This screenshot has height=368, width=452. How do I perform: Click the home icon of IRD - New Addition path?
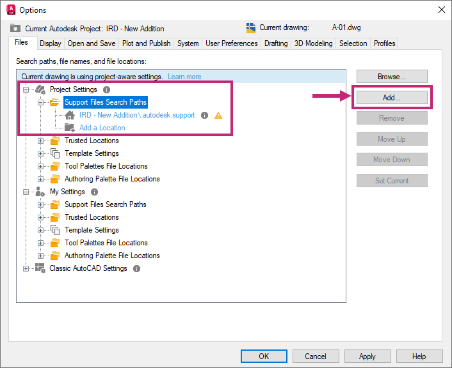tap(70, 115)
